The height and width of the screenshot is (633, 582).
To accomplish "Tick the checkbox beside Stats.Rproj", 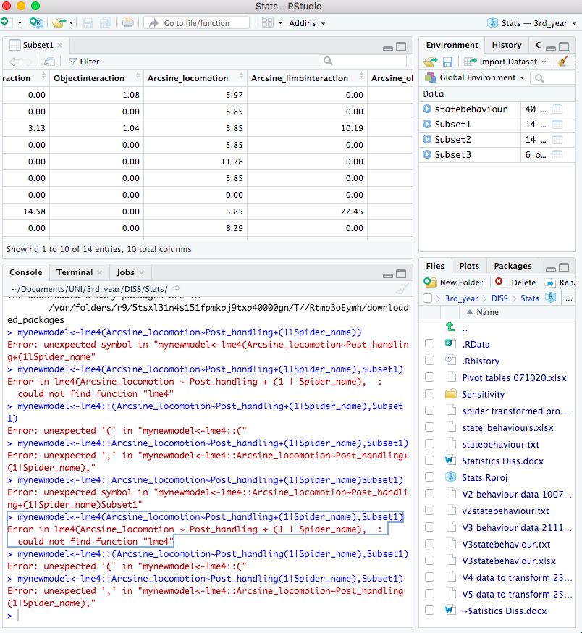I will pos(430,477).
